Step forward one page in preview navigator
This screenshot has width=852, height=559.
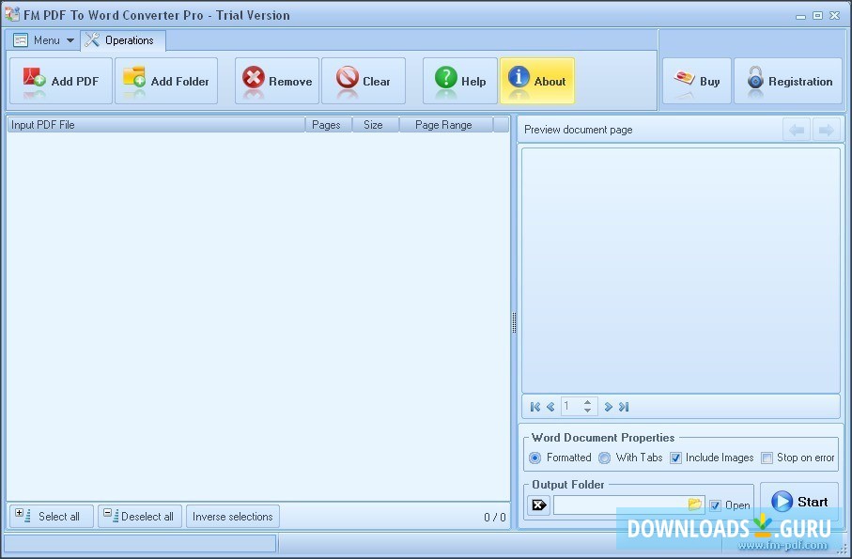click(609, 407)
